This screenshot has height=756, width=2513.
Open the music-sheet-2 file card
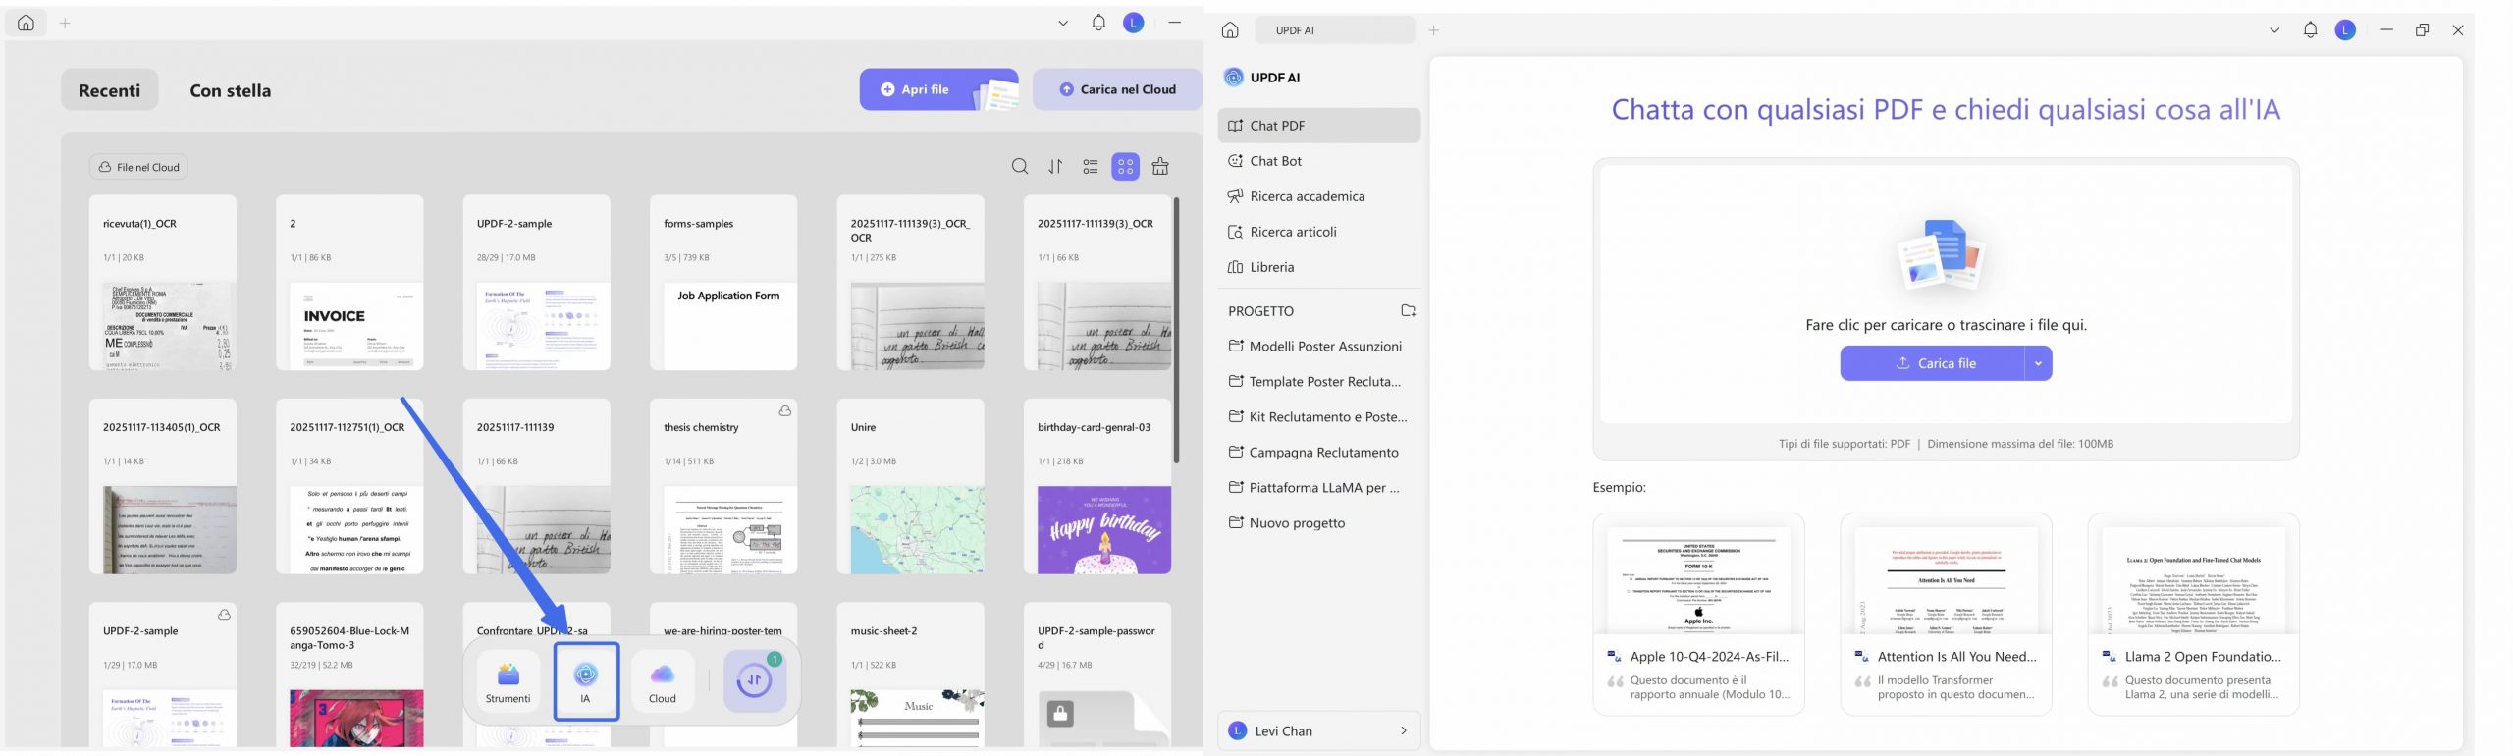tap(911, 675)
